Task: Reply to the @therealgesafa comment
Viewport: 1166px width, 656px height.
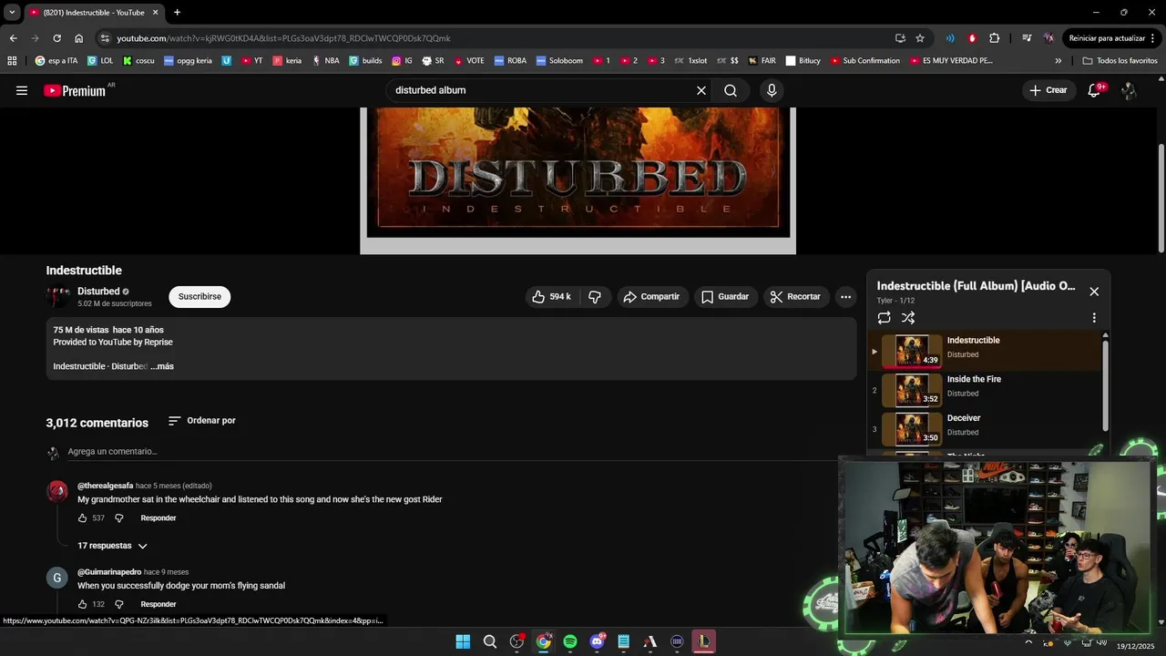Action: [159, 518]
